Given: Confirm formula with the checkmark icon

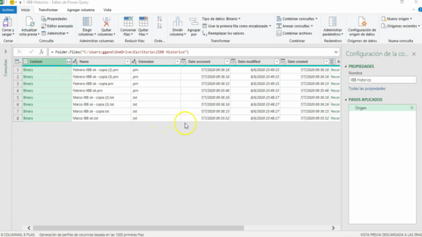Looking at the screenshot, I should [31, 52].
